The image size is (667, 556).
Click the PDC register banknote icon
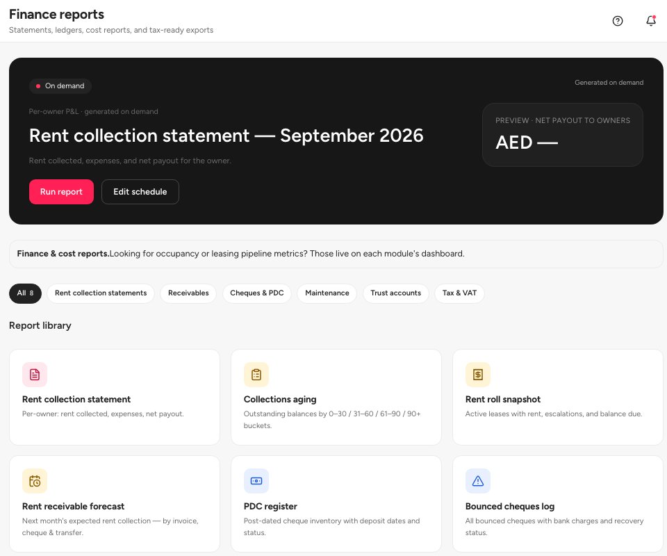256,481
